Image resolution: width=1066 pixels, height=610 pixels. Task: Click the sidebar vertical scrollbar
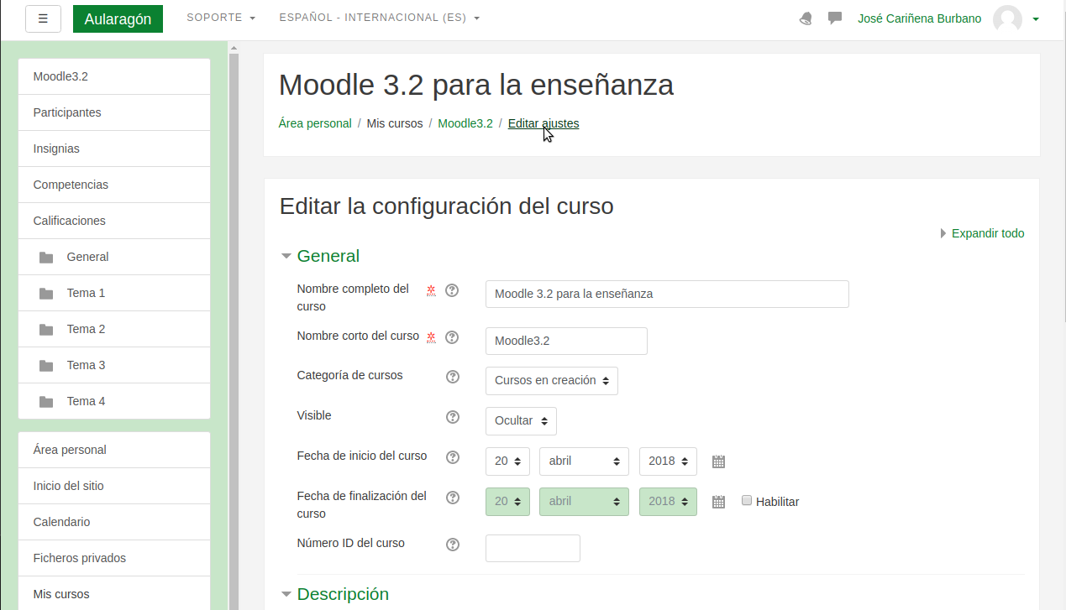[234, 331]
